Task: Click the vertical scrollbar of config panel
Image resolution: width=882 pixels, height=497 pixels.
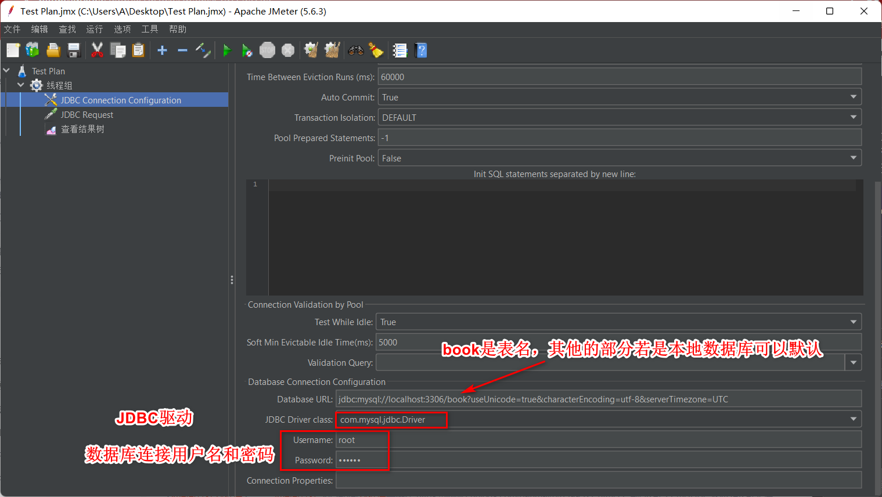Action: 878,337
